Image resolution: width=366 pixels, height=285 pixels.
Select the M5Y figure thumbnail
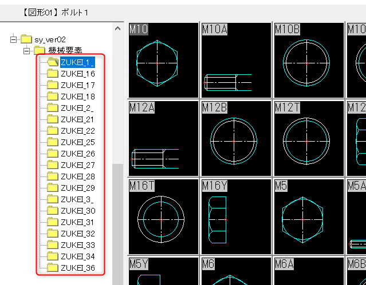click(163, 271)
